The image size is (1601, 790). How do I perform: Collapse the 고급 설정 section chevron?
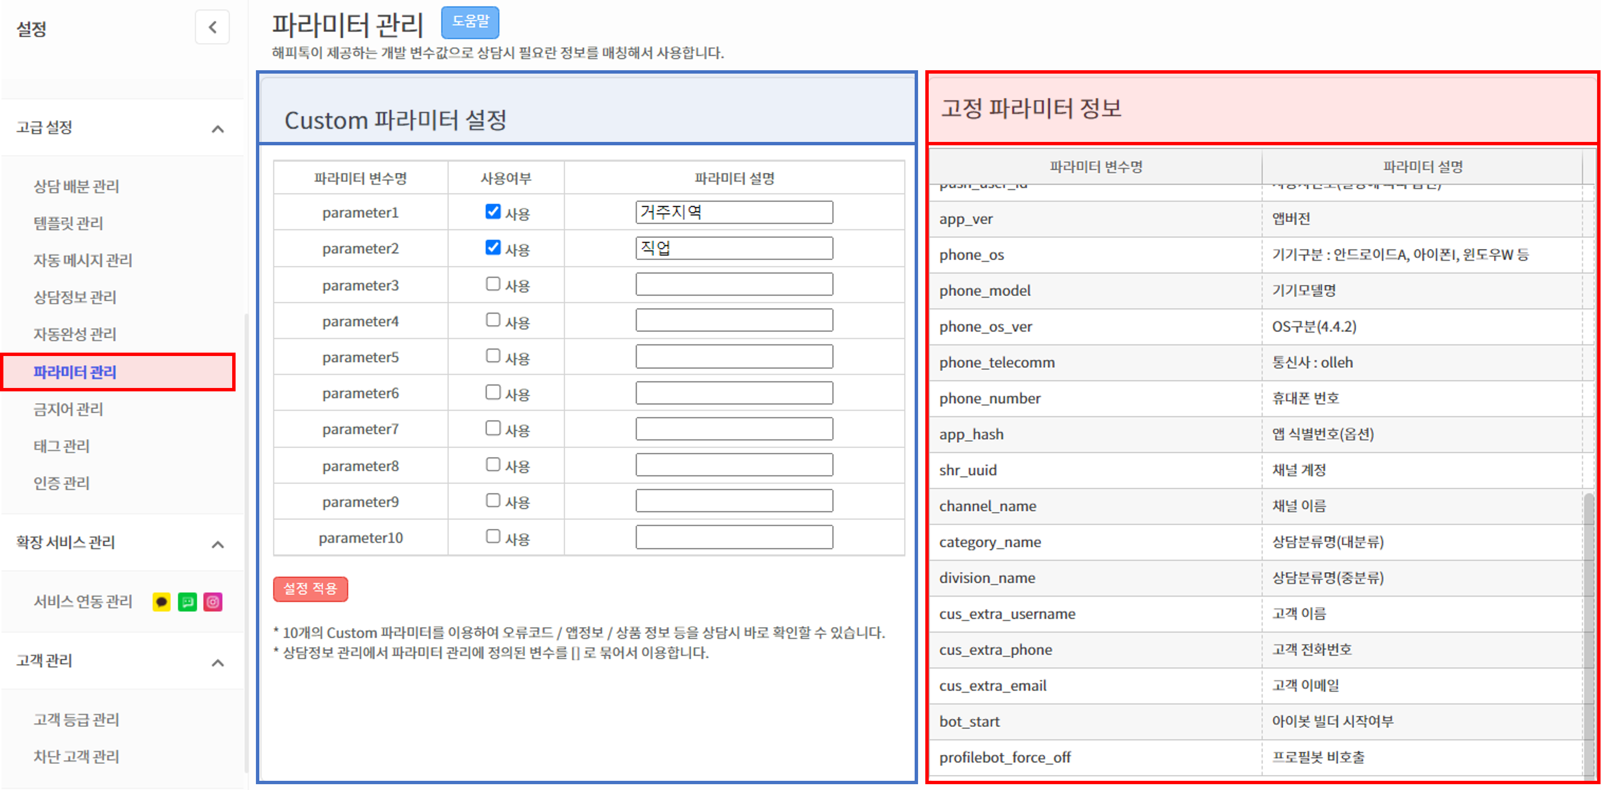point(218,128)
